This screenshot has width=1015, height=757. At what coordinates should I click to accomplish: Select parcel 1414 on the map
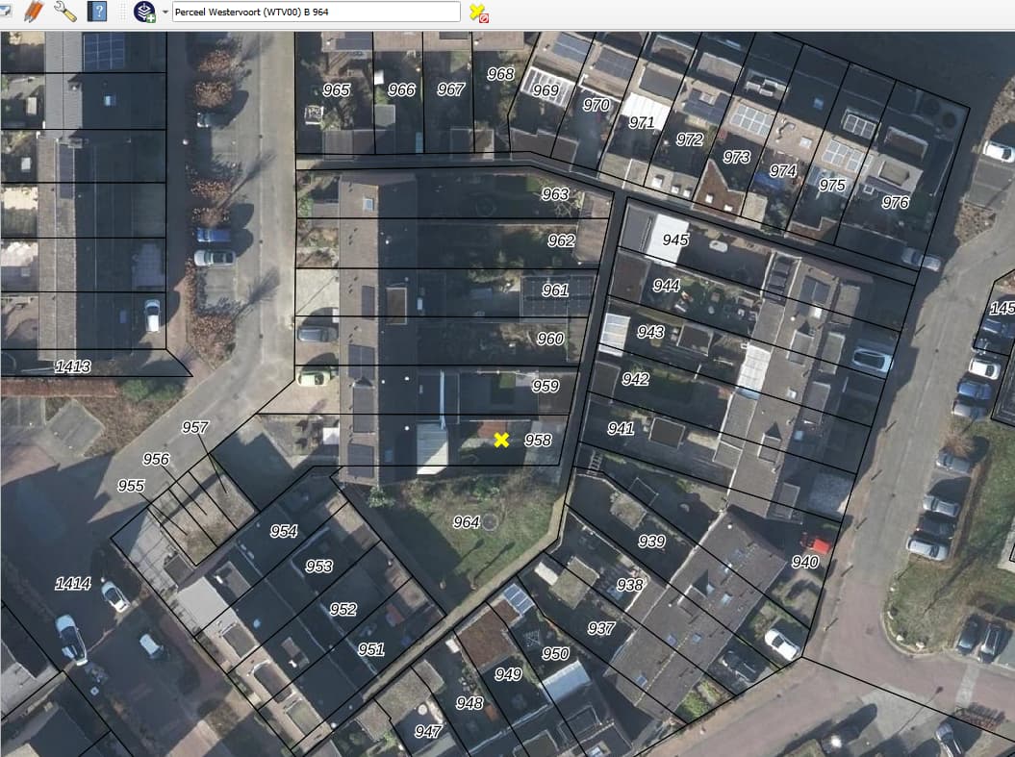(x=73, y=584)
